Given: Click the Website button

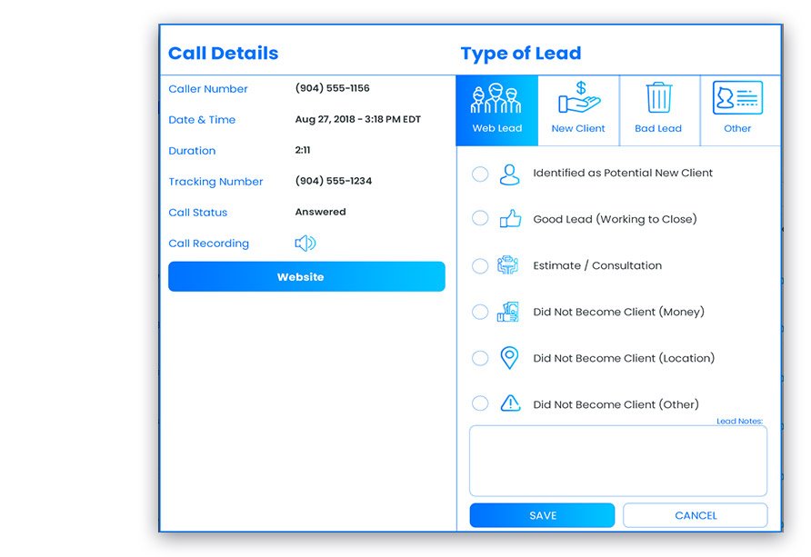Looking at the screenshot, I should pos(305,276).
